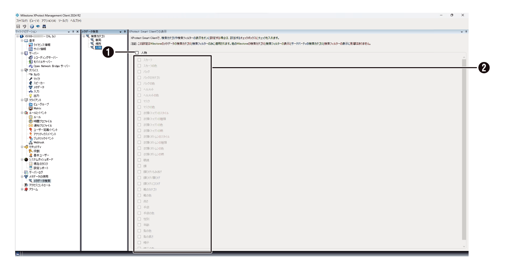
Task: Collapse the 検索カテゴリ tree node
Action: click(x=84, y=36)
